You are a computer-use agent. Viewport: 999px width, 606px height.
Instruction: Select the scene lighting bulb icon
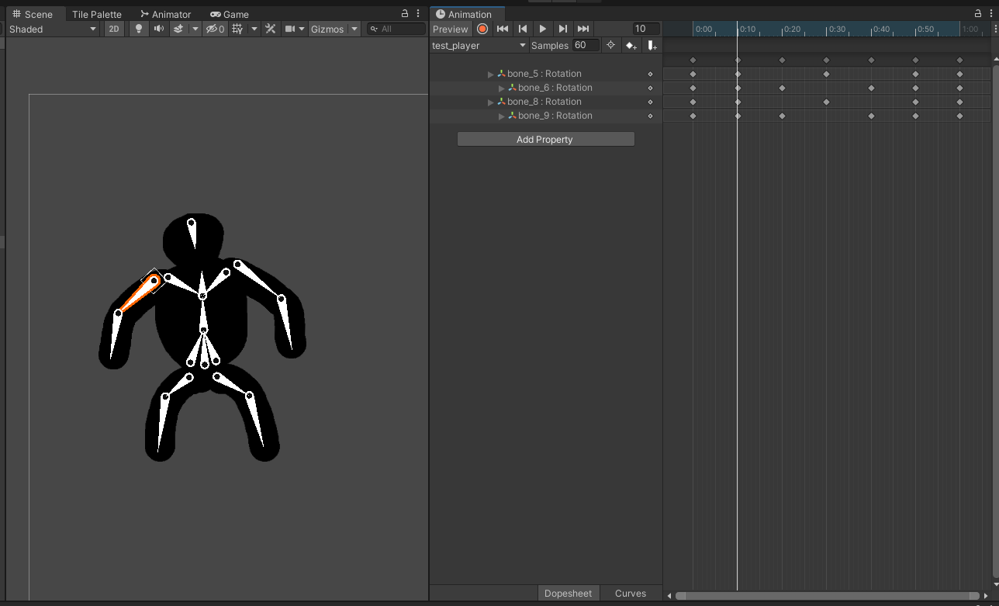(138, 29)
